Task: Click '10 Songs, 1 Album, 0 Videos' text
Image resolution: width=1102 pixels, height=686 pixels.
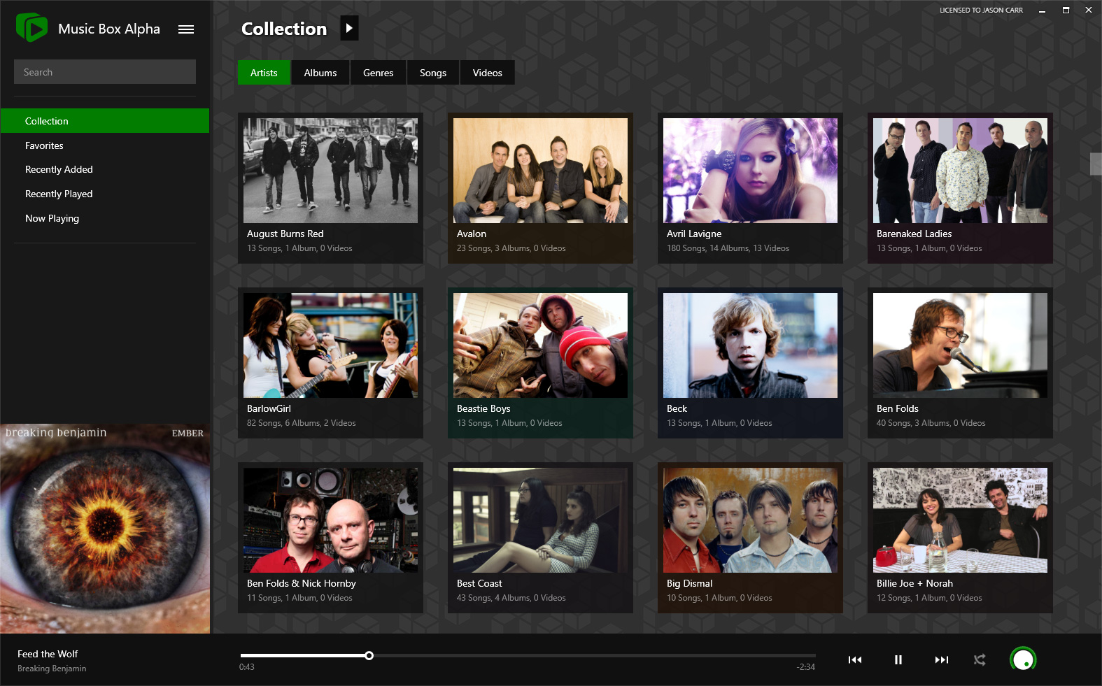Action: [x=719, y=598]
